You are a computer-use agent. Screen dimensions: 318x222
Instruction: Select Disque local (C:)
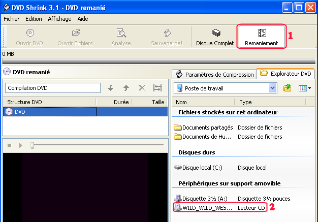(x=198, y=168)
